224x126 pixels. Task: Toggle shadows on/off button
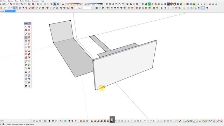(x=63, y=4)
